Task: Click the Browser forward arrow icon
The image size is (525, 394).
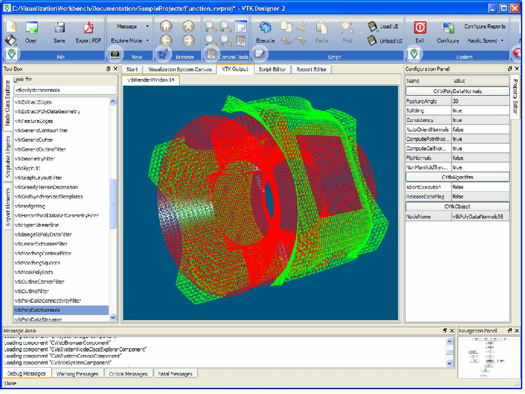Action: click(189, 40)
